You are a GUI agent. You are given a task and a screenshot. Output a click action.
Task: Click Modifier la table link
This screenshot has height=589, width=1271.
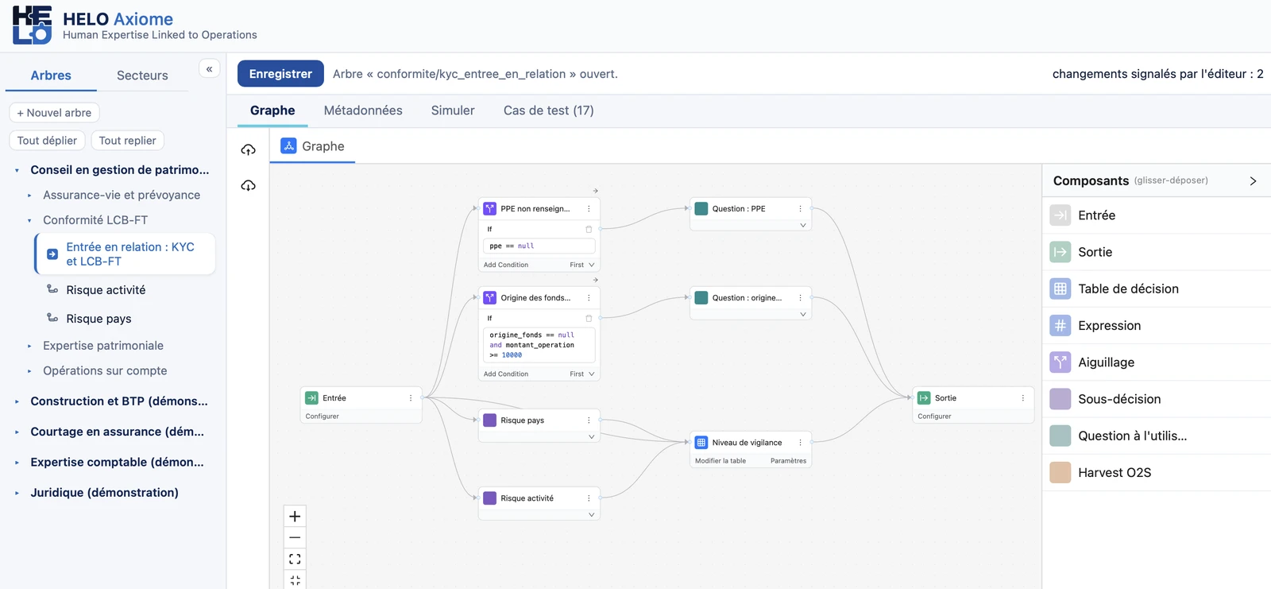[720, 461]
